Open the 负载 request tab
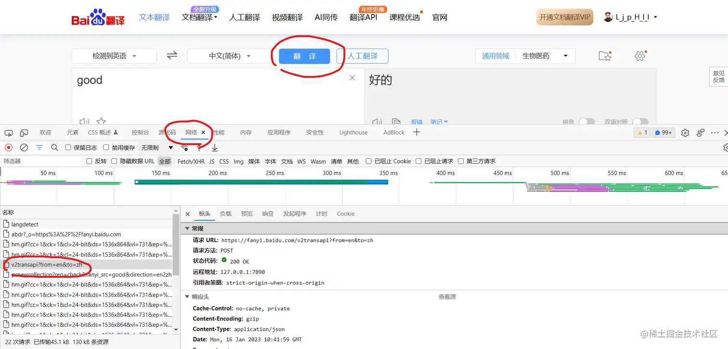Screen dimensions: 728x349 click(226, 214)
